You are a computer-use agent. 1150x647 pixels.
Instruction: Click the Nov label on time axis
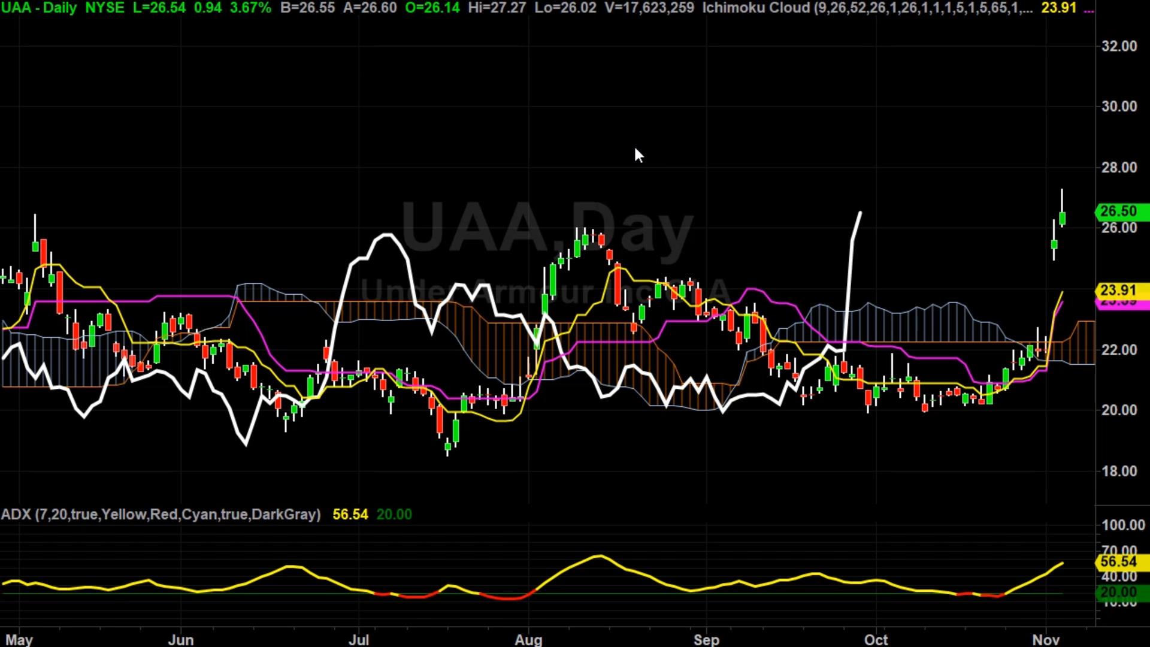click(1046, 640)
